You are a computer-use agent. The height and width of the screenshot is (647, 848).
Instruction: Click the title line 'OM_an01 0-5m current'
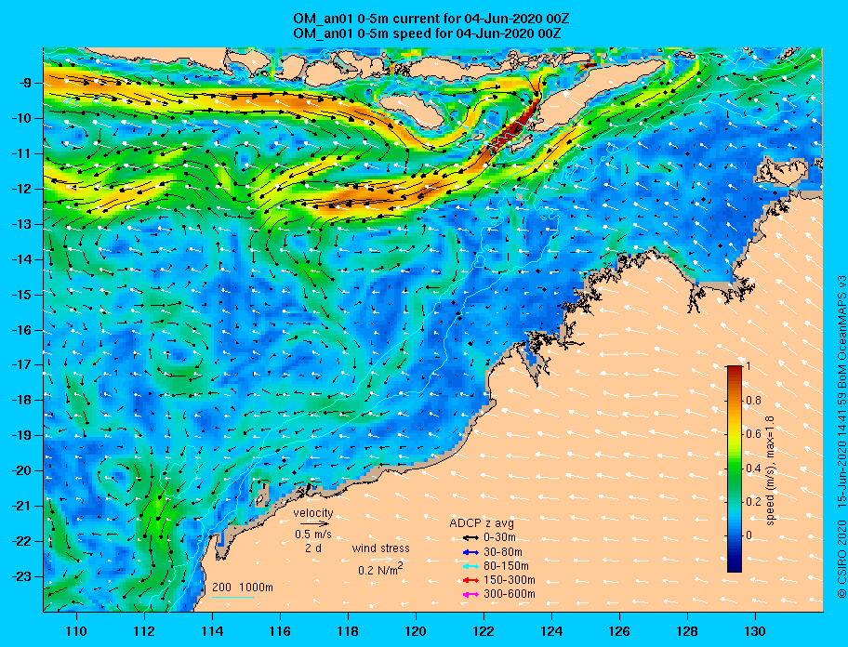click(x=431, y=20)
